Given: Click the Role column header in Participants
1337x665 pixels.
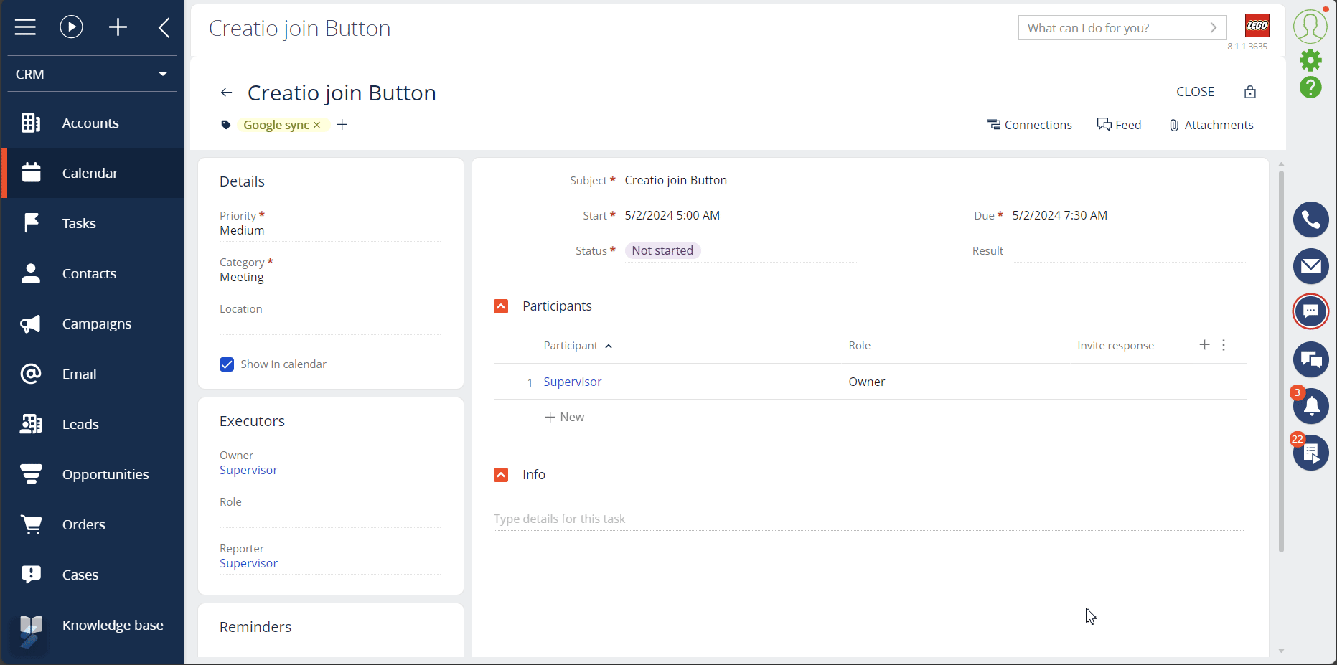Looking at the screenshot, I should (x=859, y=346).
